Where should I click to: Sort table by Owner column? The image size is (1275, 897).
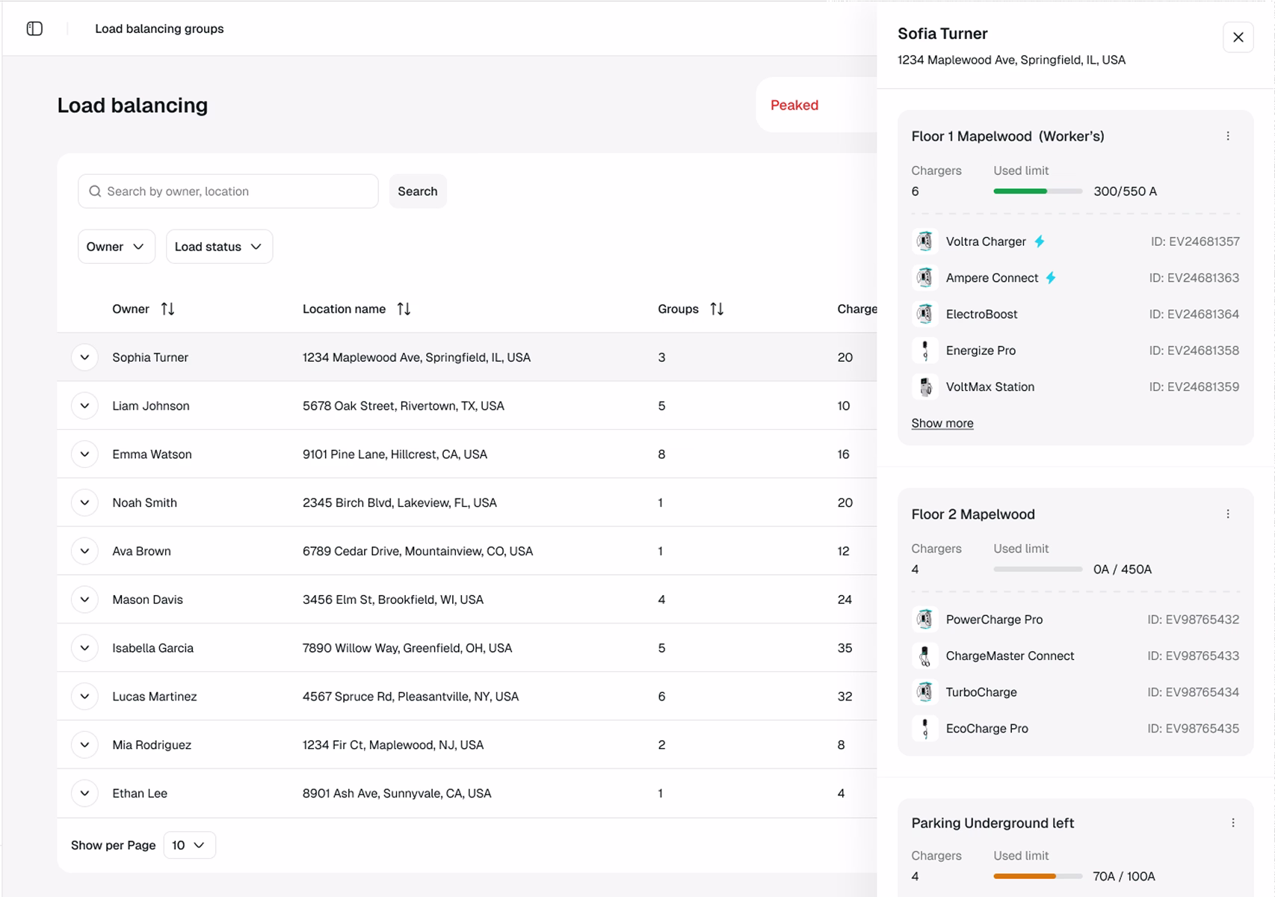point(167,309)
